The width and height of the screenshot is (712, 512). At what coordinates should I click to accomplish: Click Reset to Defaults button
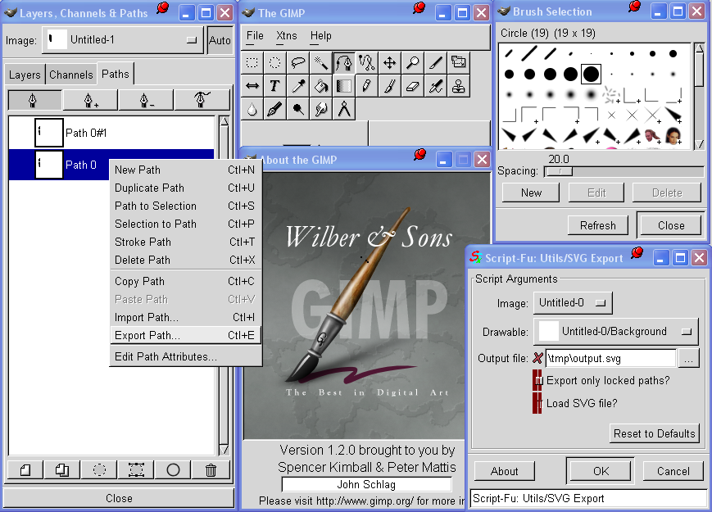click(x=654, y=433)
